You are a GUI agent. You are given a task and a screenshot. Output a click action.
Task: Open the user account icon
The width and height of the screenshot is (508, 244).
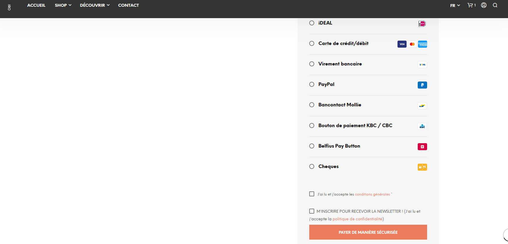coord(484,5)
